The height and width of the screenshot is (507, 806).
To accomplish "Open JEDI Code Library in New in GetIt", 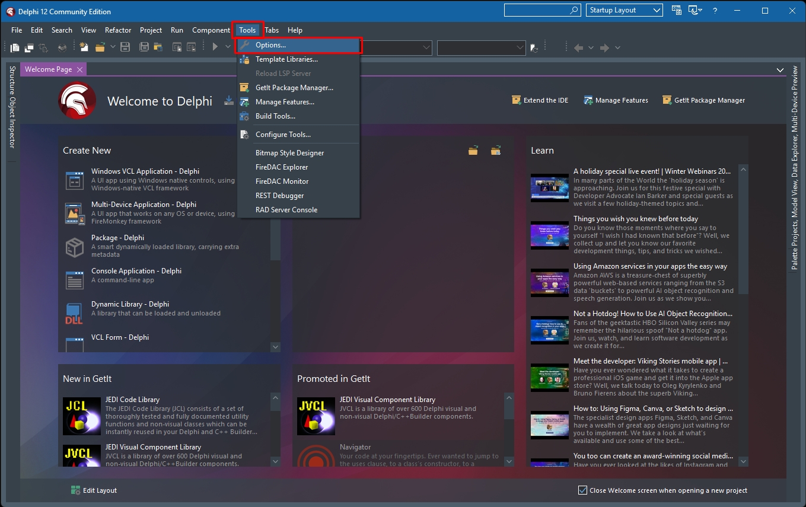I will click(132, 400).
